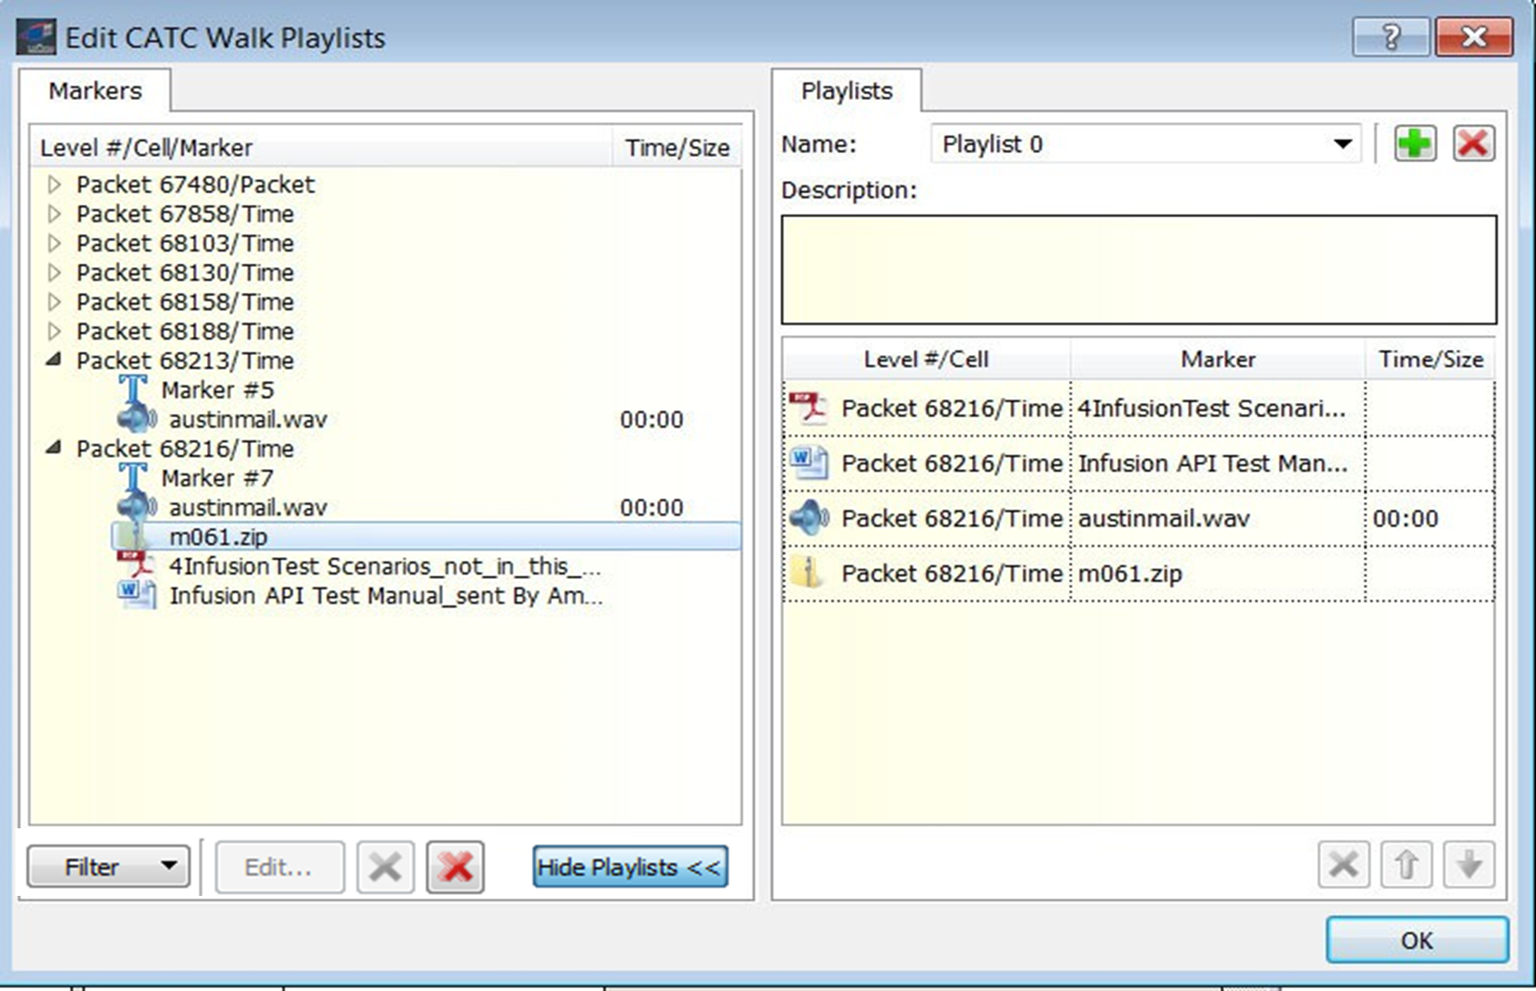Image resolution: width=1536 pixels, height=991 pixels.
Task: Click speaker icon in austinmail.wav playlist row
Action: click(808, 518)
